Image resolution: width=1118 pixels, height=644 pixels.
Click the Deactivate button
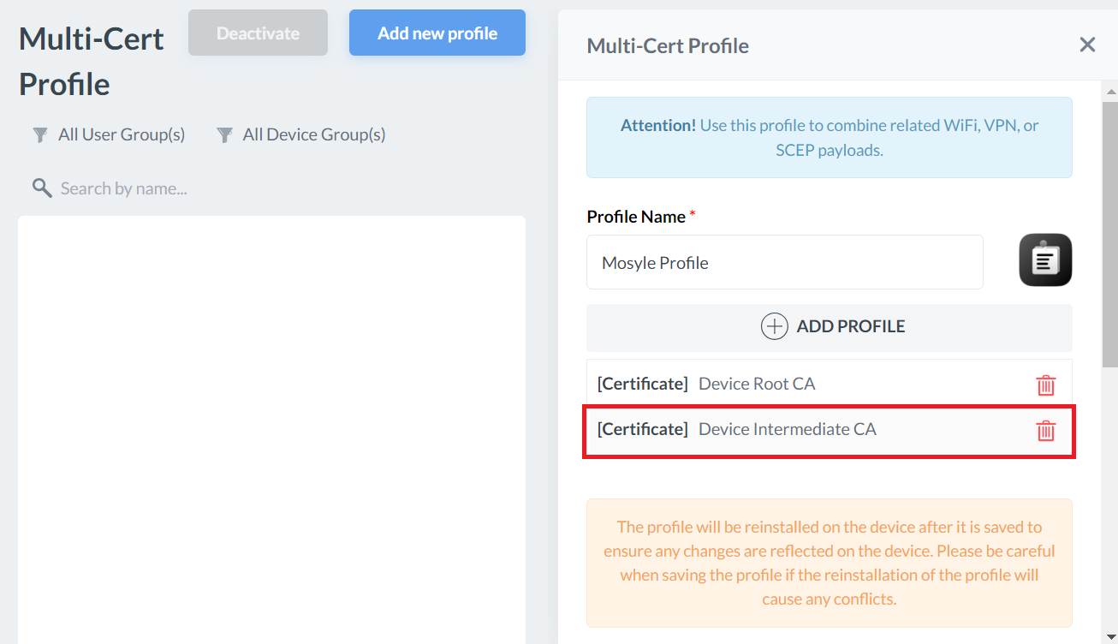[x=258, y=33]
